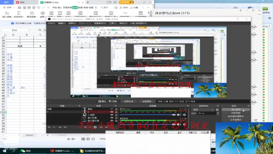Viewport: 273px width, 154px height.
Task: Adjust microphone/Aux volume slider in OBS
Action: pos(148,115)
